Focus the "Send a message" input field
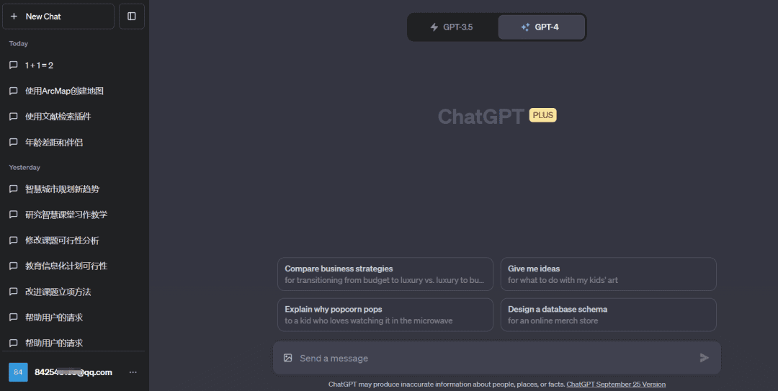Image resolution: width=778 pixels, height=391 pixels. point(496,359)
